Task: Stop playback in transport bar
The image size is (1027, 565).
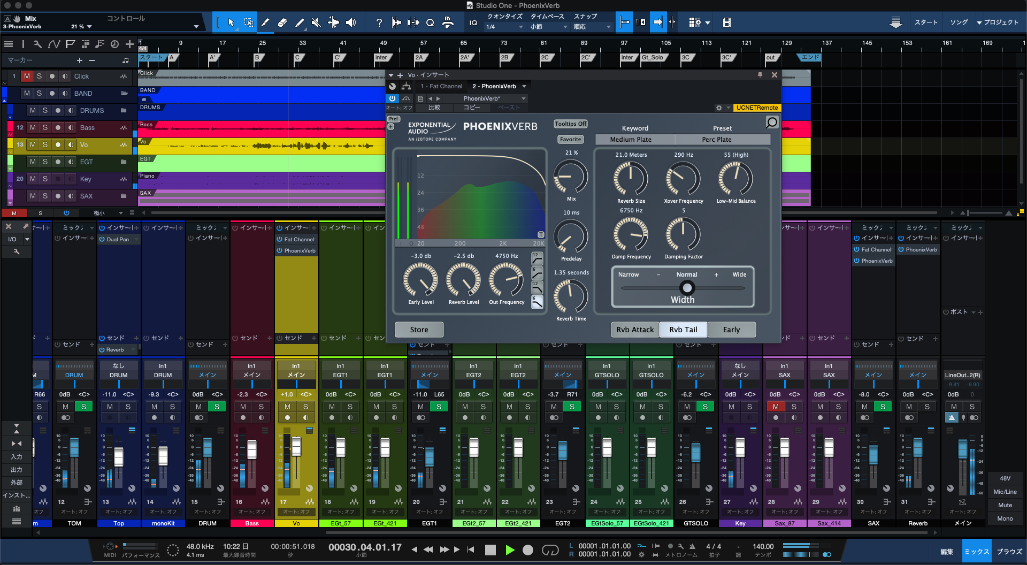Action: click(x=490, y=550)
